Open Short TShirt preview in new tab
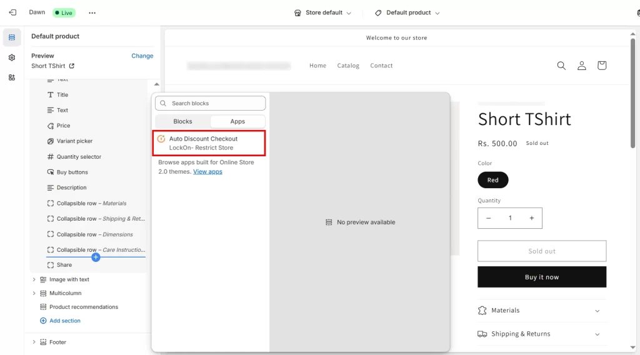The width and height of the screenshot is (640, 355). click(71, 66)
